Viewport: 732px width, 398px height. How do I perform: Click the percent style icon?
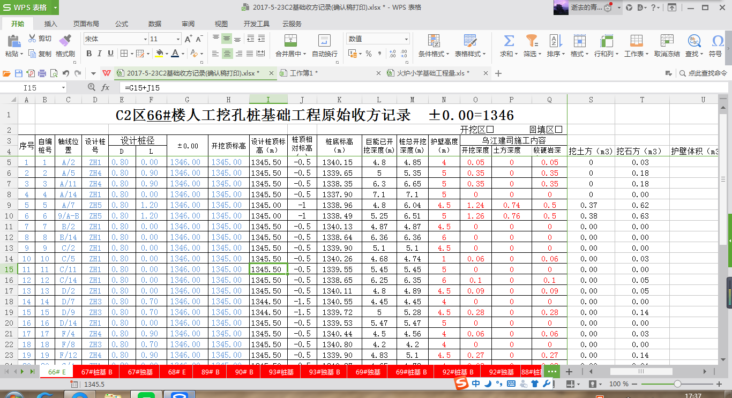369,54
